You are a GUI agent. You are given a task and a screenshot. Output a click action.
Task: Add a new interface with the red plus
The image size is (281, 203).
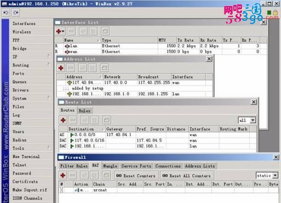coord(59,31)
